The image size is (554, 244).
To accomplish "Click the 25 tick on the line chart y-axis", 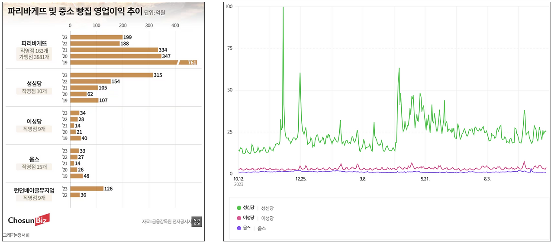I will (230, 132).
